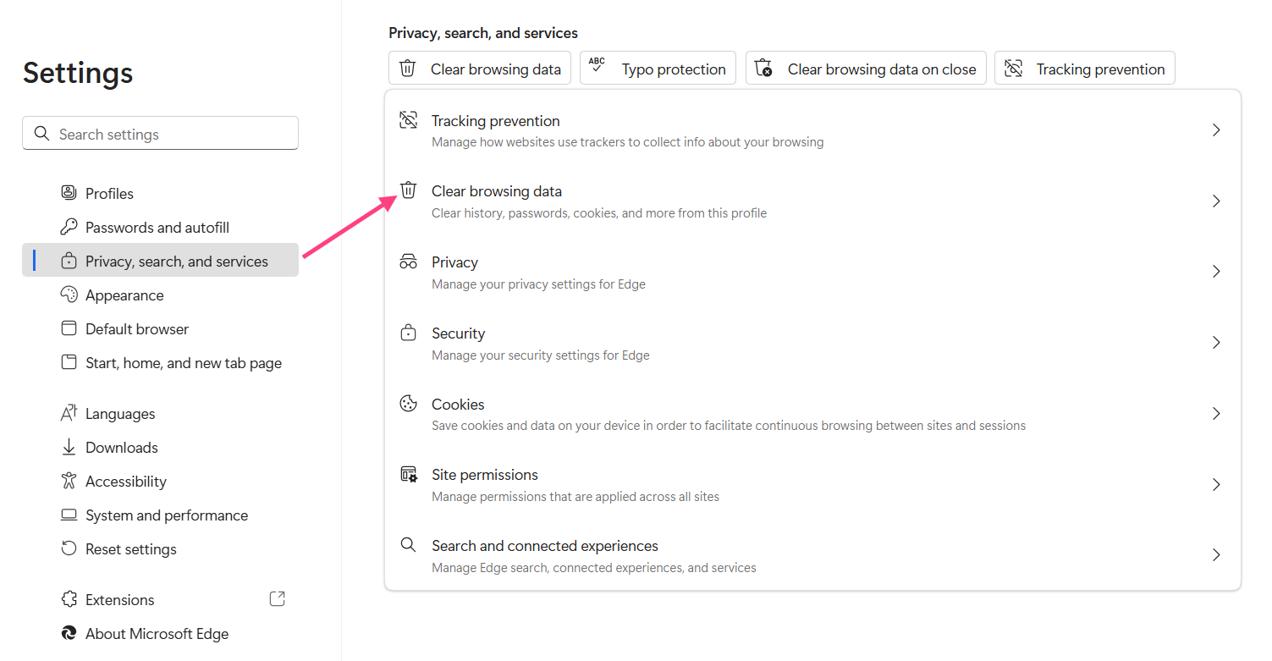1272x661 pixels.
Task: Click the Tracking prevention chip button at top
Action: click(x=1084, y=69)
